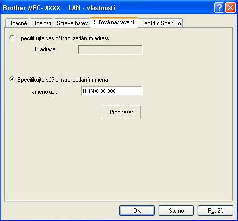Switch to the Události tab
The image size is (238, 221).
42,23
